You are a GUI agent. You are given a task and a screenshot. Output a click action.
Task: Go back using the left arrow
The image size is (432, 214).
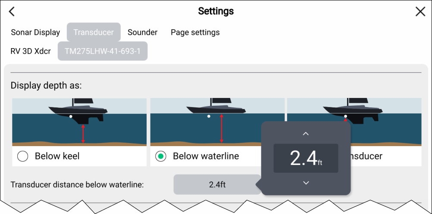(x=12, y=12)
